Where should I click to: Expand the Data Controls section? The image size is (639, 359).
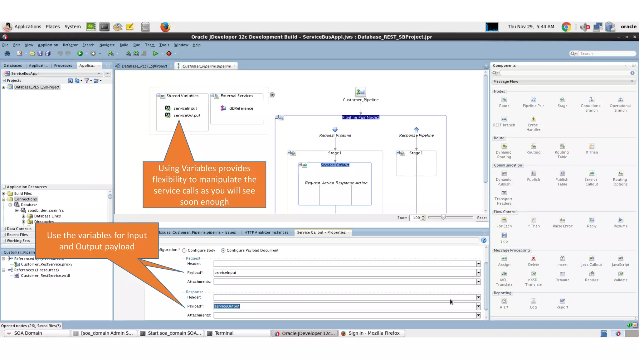[4, 229]
